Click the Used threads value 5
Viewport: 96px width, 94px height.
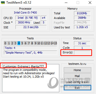click(44, 22)
